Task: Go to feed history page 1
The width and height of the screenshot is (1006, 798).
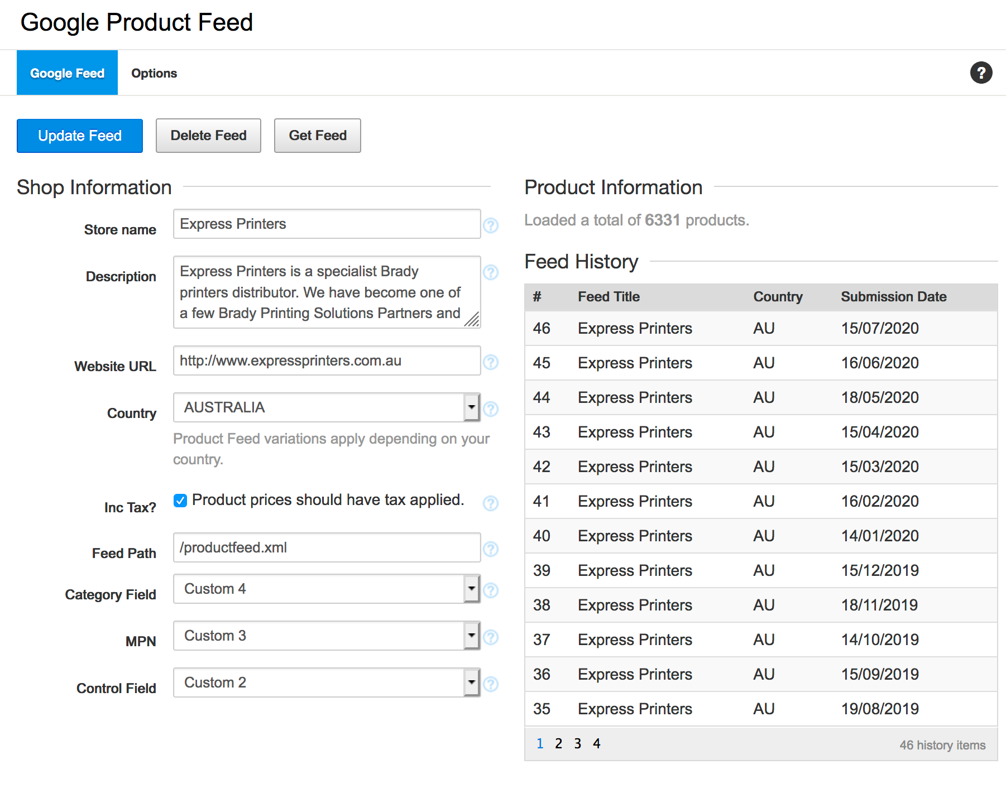Action: (540, 744)
